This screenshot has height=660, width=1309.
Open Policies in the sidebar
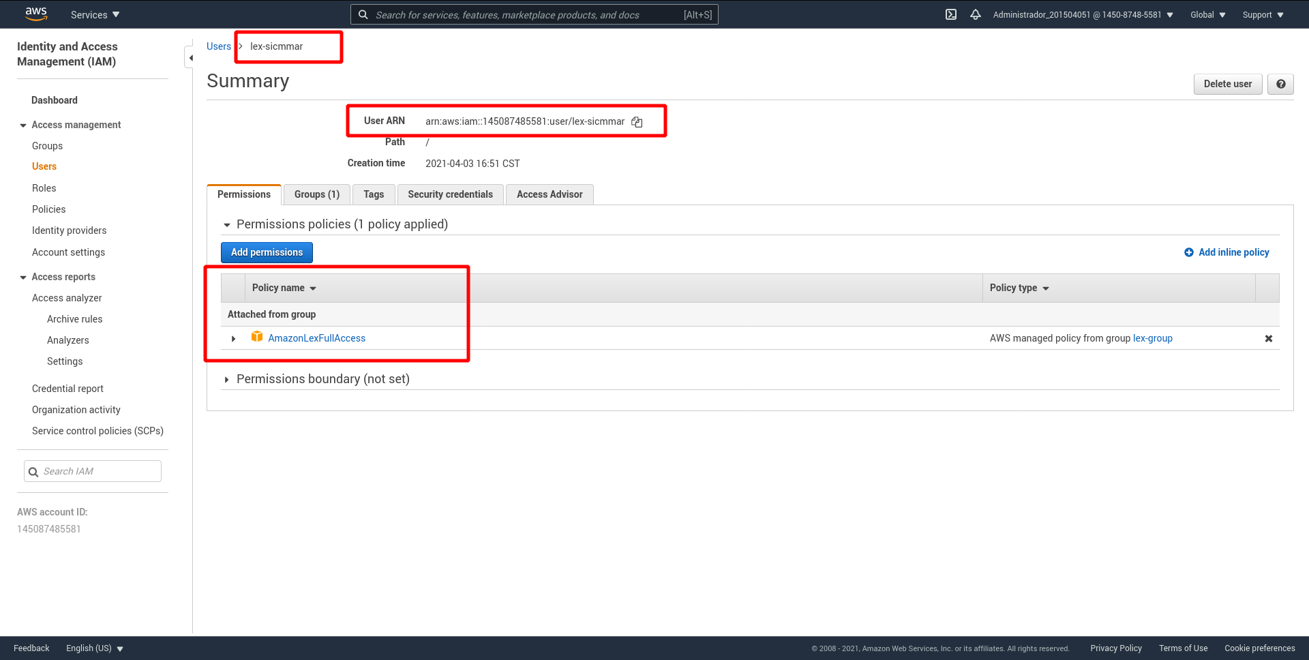point(49,209)
